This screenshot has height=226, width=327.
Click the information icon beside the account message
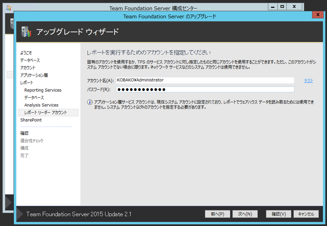[89, 102]
